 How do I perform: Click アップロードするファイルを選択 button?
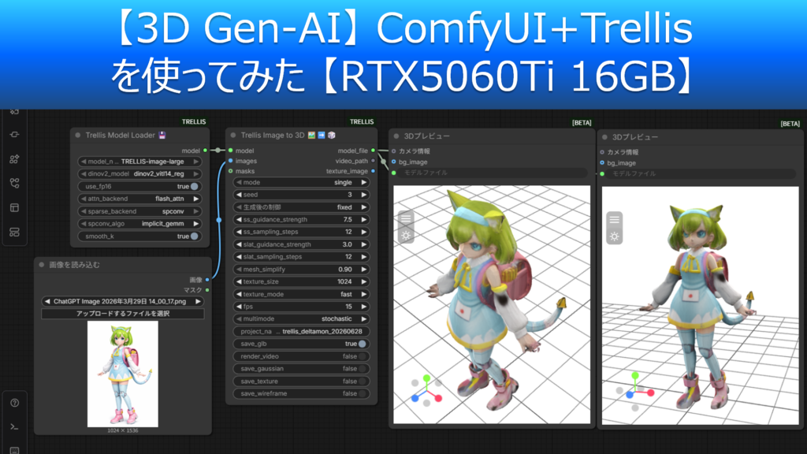tap(122, 314)
